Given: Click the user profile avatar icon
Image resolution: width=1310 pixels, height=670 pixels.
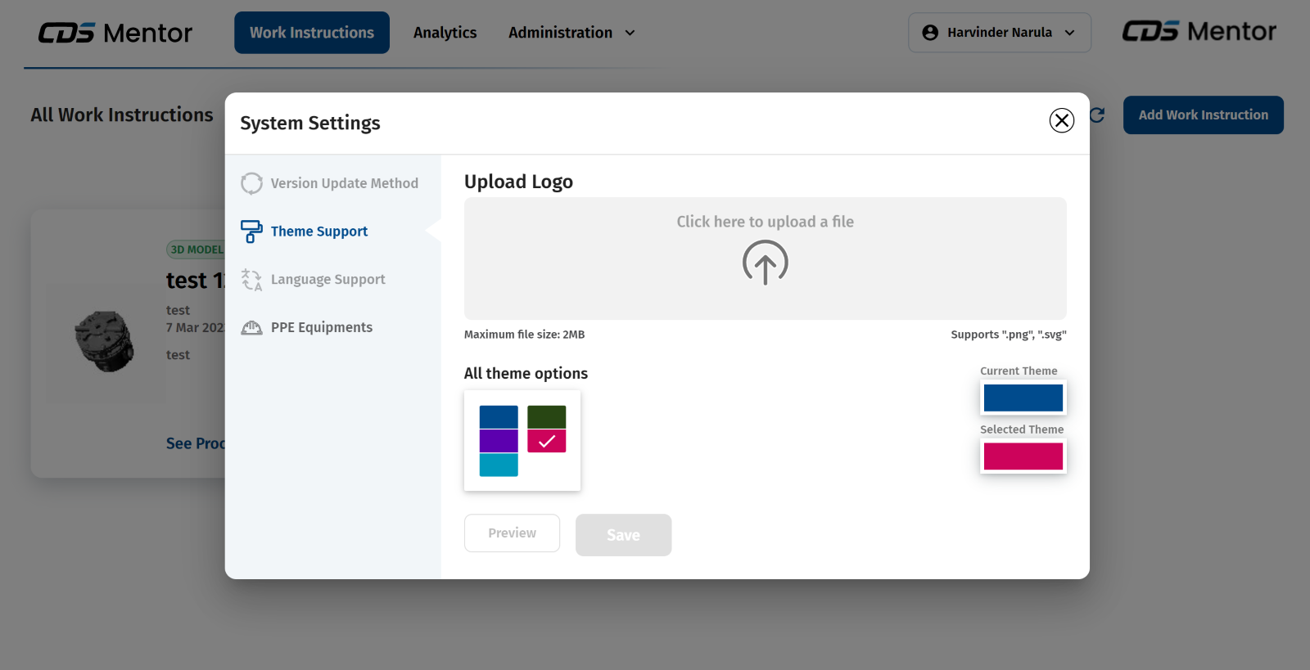Looking at the screenshot, I should pyautogui.click(x=930, y=33).
